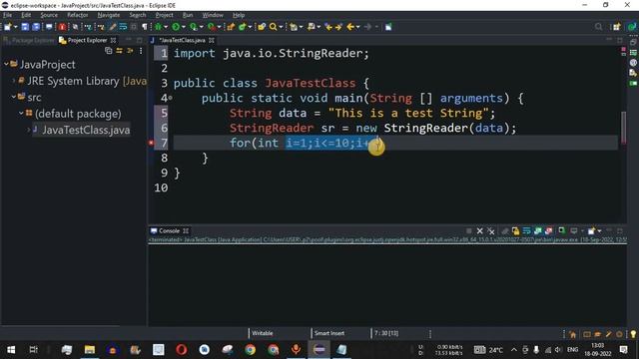This screenshot has height=359, width=639.
Task: Click the editor vertical scrollbar thumb
Action: pos(623,128)
